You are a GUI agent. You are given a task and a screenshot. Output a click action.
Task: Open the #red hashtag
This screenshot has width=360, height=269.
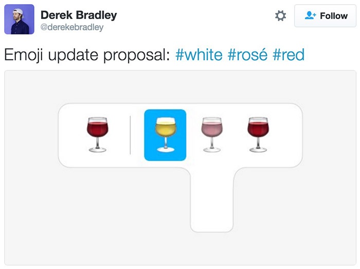(x=289, y=55)
